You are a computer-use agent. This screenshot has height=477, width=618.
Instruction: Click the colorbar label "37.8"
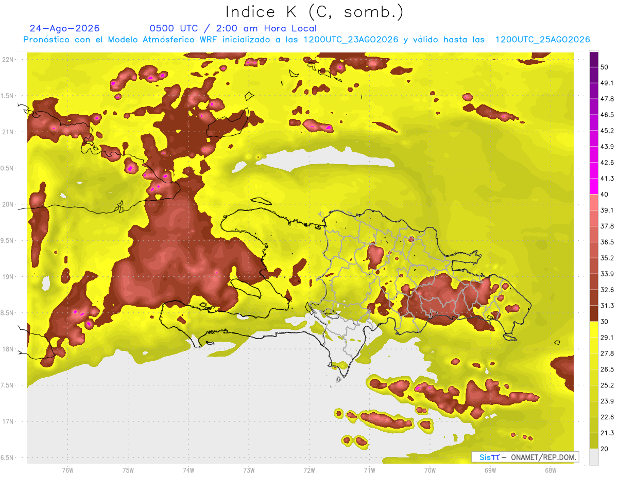[607, 226]
